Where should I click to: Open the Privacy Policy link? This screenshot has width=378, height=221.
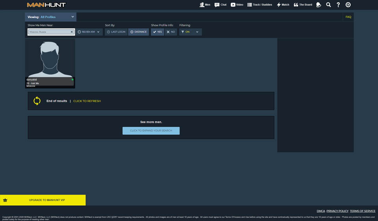[x=337, y=211]
